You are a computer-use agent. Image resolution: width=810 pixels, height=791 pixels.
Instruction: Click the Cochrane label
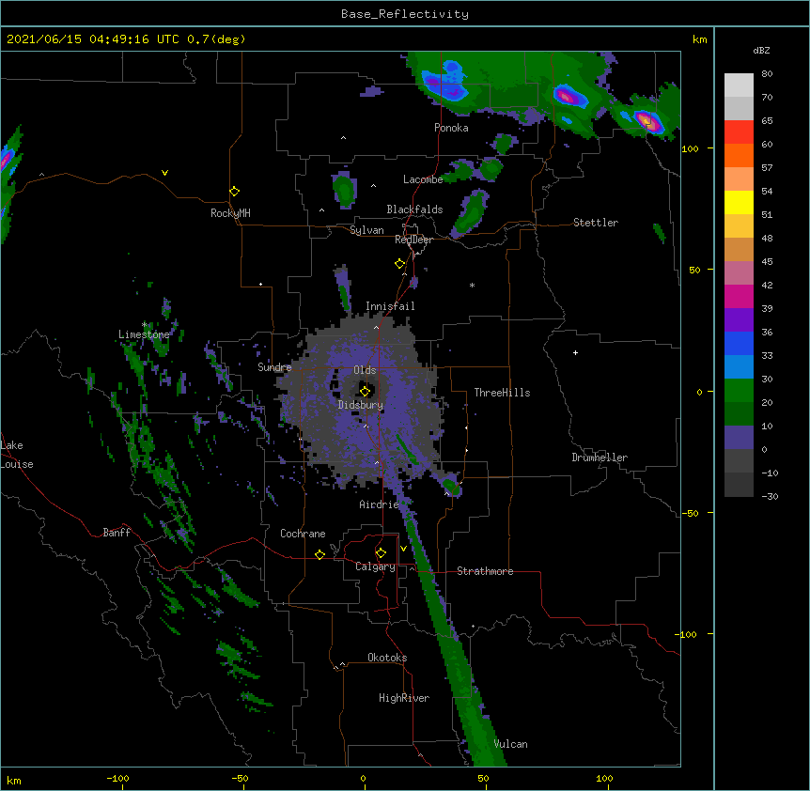[x=303, y=534]
